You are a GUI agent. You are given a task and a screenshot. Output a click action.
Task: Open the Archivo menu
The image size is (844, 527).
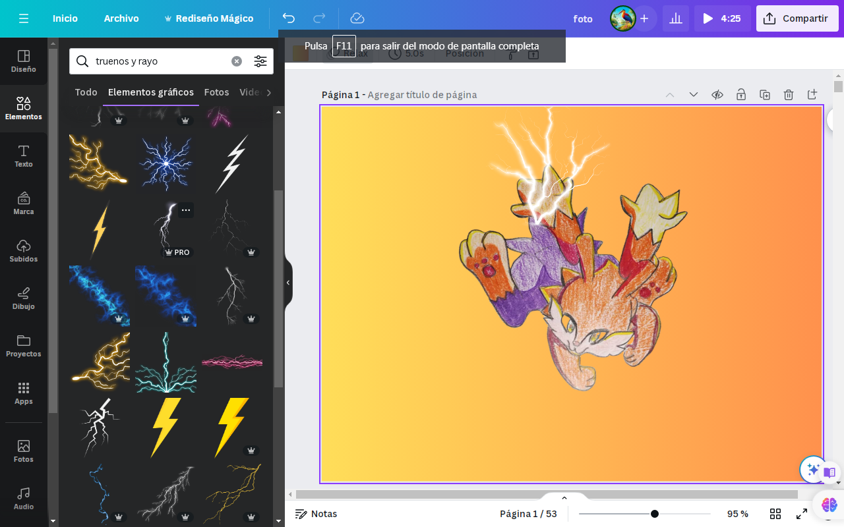[121, 18]
